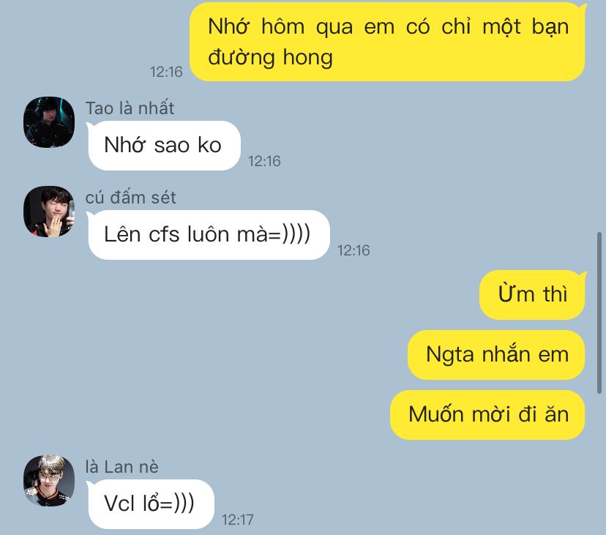Click the words đường hong in yellow bubble
This screenshot has width=606, height=535.
coord(270,59)
